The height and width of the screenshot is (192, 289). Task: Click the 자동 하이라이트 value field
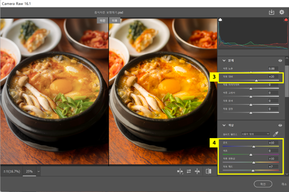(x=273, y=85)
